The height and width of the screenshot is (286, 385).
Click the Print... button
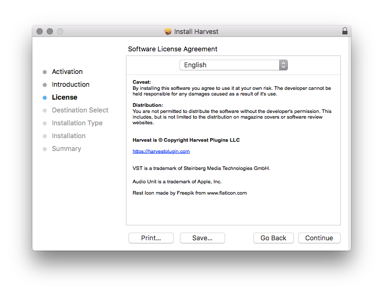(151, 238)
